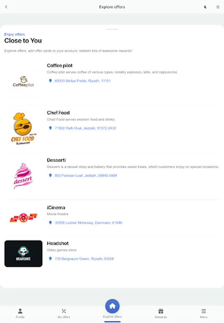Click the location pin beside Headshot's address
This screenshot has height=323, width=224.
coord(50,258)
